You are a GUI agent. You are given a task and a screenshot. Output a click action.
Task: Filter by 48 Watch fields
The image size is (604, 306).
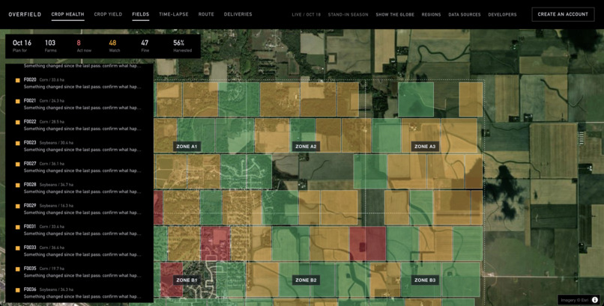click(114, 46)
